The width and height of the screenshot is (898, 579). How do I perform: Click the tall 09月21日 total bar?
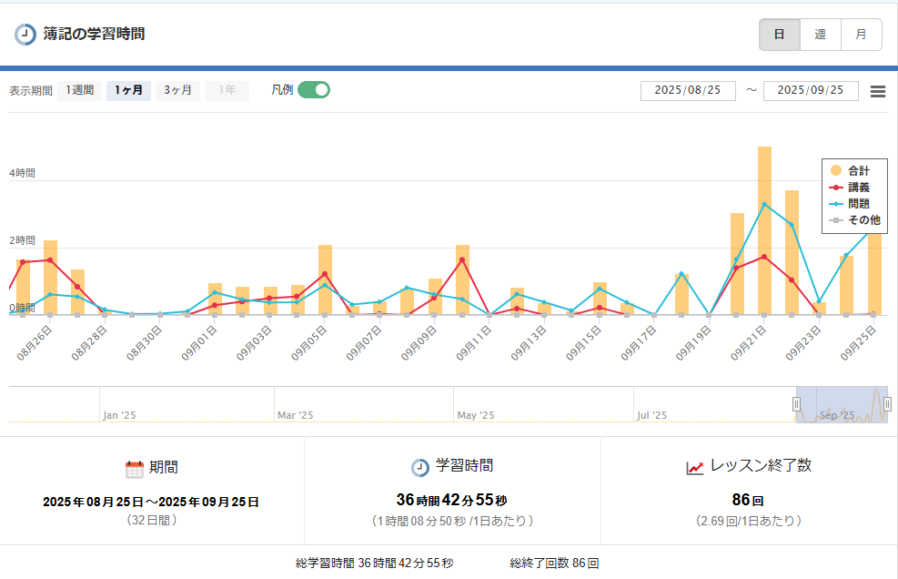(764, 231)
